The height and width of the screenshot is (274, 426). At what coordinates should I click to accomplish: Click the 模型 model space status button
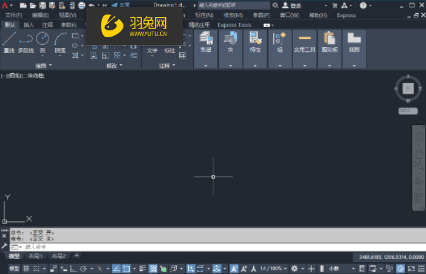[15, 268]
